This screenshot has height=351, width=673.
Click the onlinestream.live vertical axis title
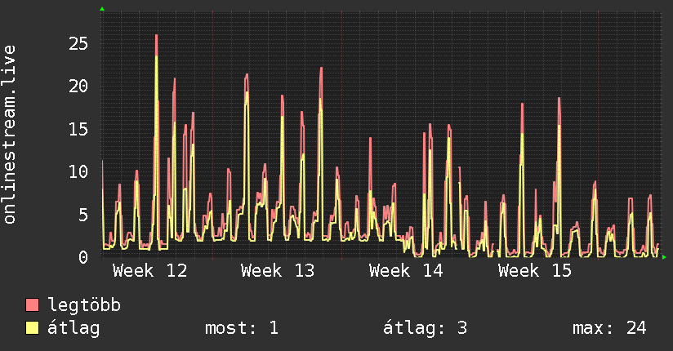click(9, 135)
